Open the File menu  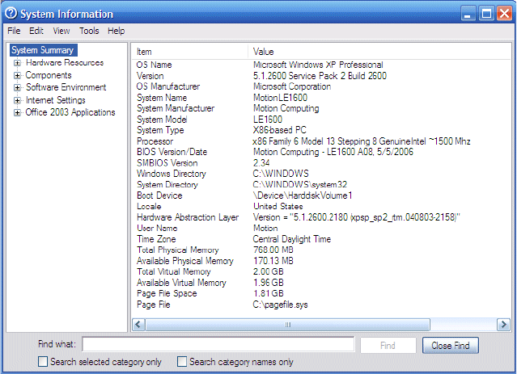pos(14,31)
